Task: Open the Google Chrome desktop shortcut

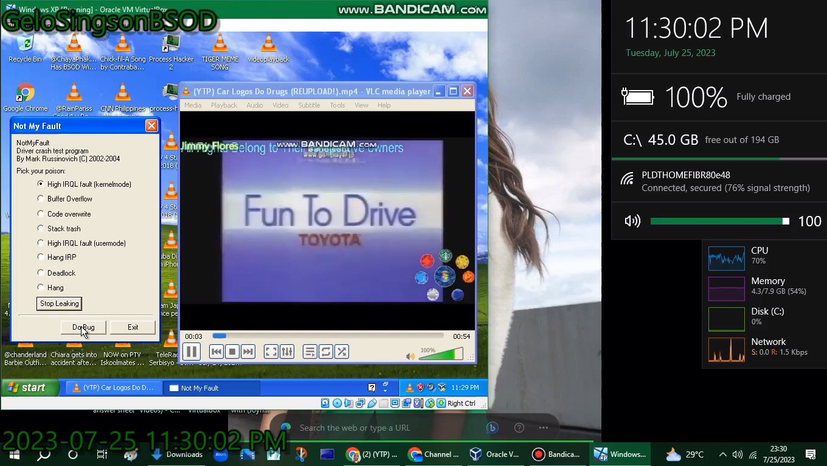Action: pyautogui.click(x=25, y=98)
